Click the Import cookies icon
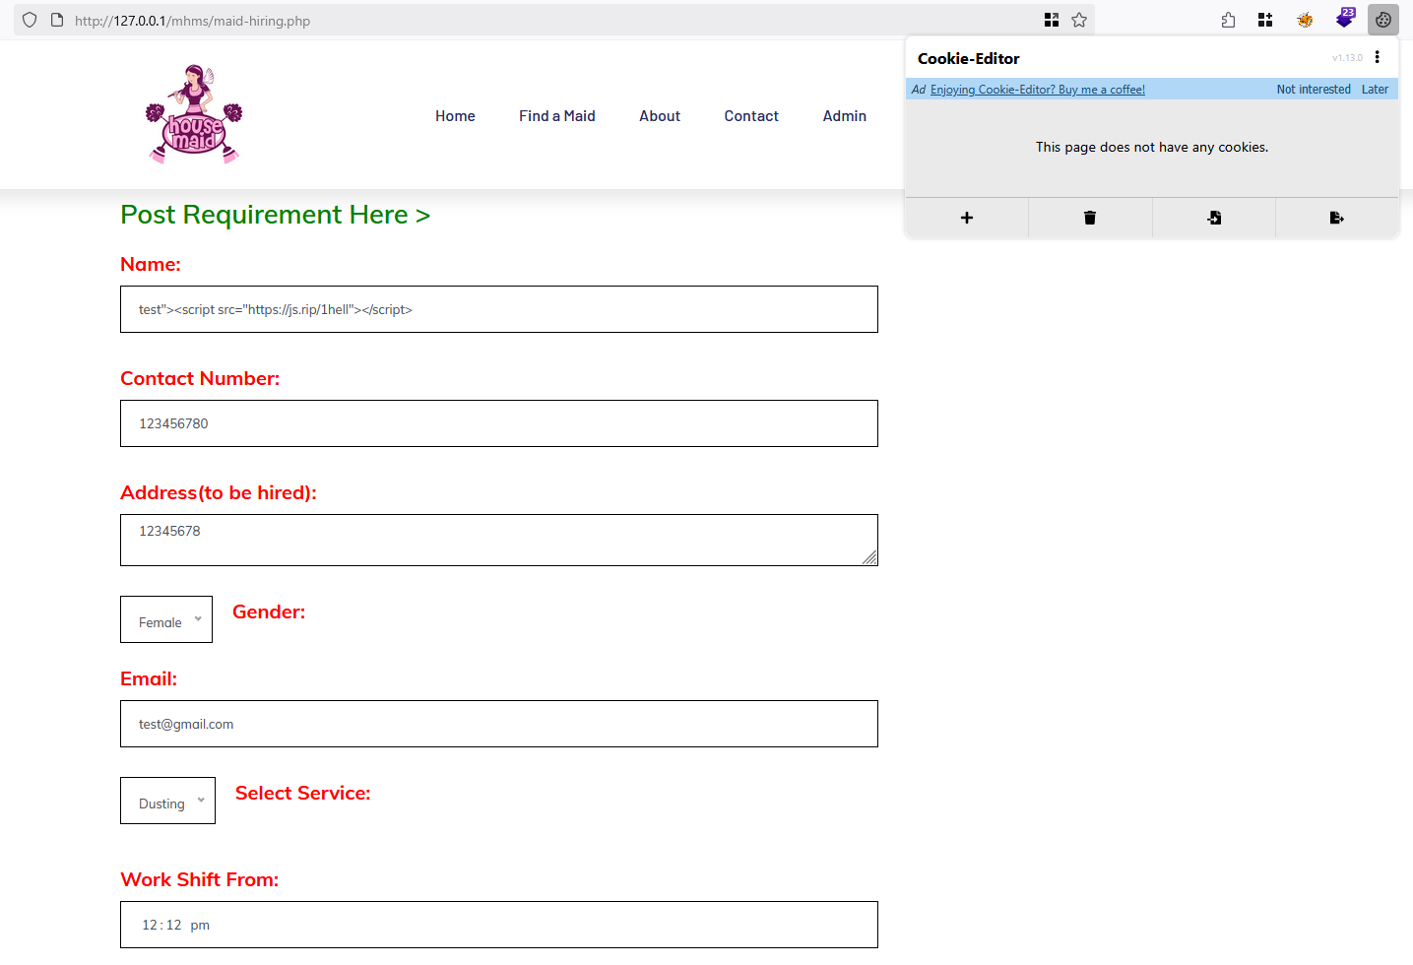Viewport: 1413px width, 965px height. (x=1214, y=218)
